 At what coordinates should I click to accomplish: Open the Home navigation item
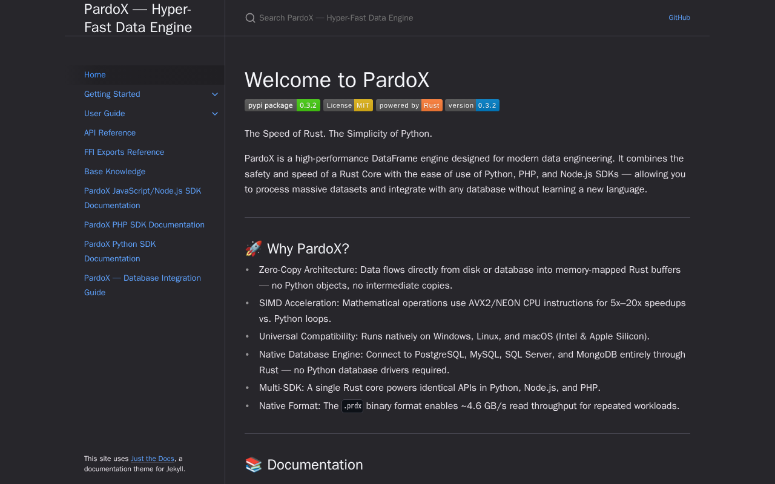pyautogui.click(x=95, y=75)
